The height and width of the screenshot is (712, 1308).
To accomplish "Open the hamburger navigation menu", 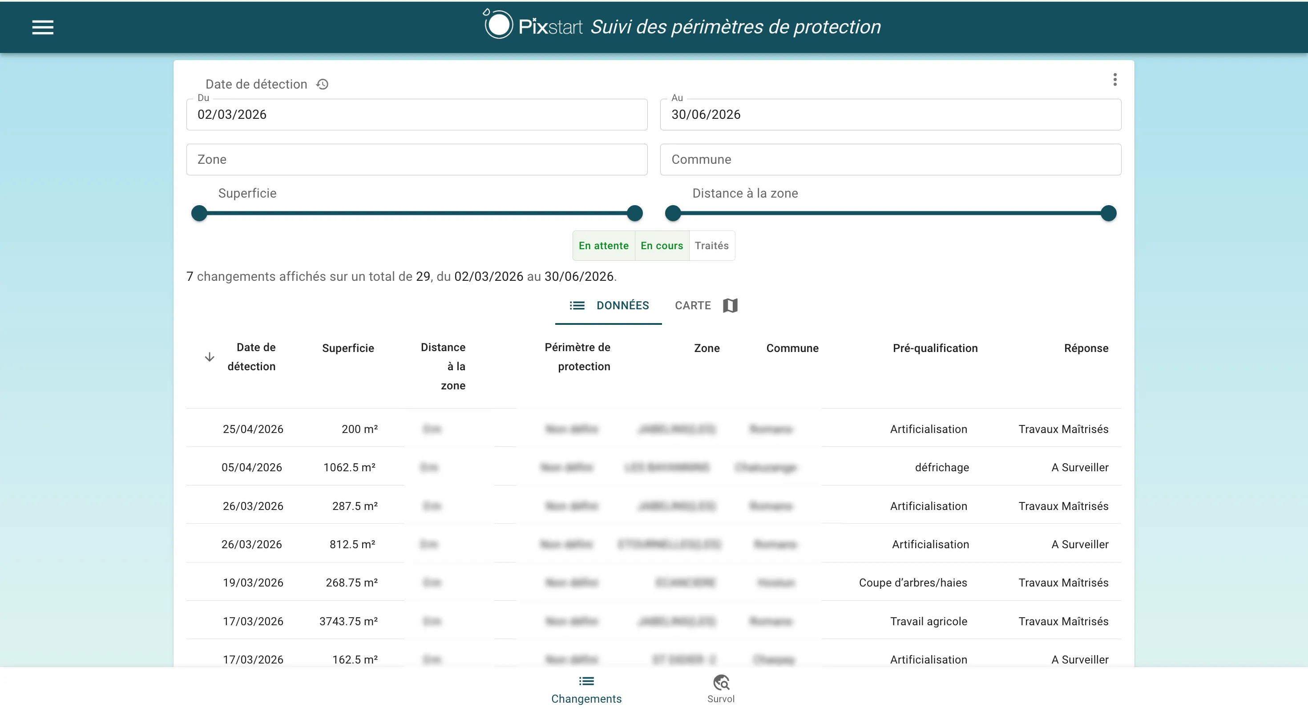I will (43, 28).
